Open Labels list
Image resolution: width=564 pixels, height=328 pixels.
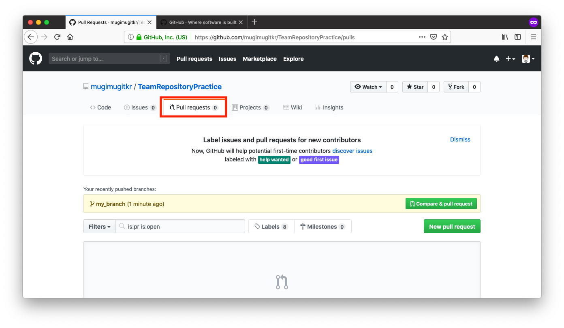coord(271,227)
